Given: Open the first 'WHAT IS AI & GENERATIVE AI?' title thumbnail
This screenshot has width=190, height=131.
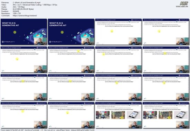Looking at the screenshot, I should pos(24,32).
